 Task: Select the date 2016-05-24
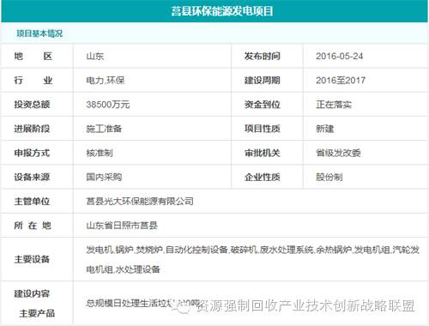[x=339, y=56]
